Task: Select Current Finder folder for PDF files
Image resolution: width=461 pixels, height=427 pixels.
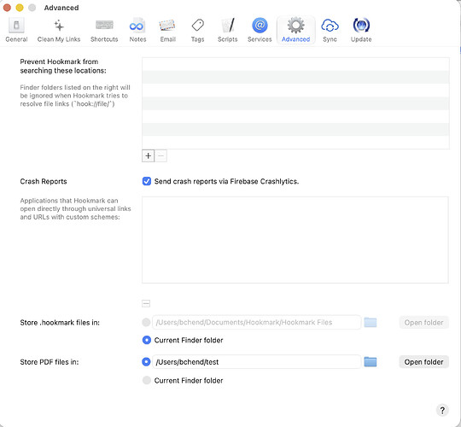Action: click(147, 380)
